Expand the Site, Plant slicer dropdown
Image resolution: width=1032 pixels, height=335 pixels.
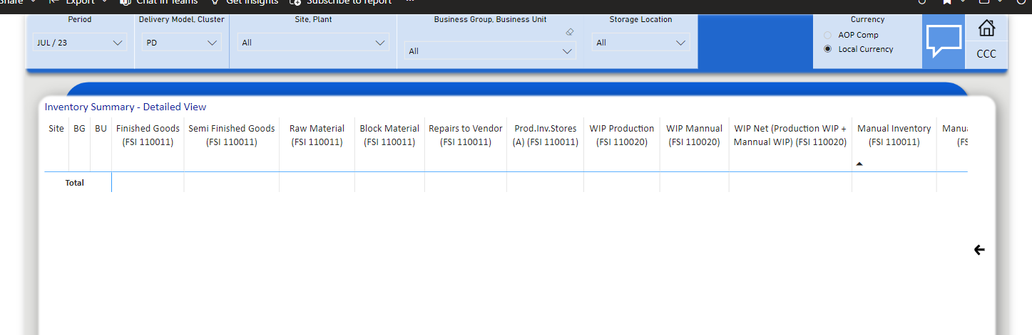pos(313,43)
